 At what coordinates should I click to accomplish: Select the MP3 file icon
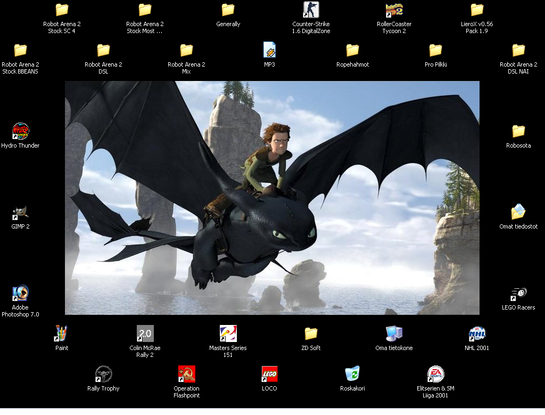point(269,50)
